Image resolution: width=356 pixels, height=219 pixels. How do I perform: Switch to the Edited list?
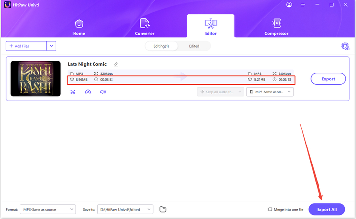click(x=194, y=46)
